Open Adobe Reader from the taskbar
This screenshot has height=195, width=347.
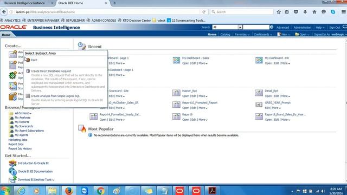[212, 191]
